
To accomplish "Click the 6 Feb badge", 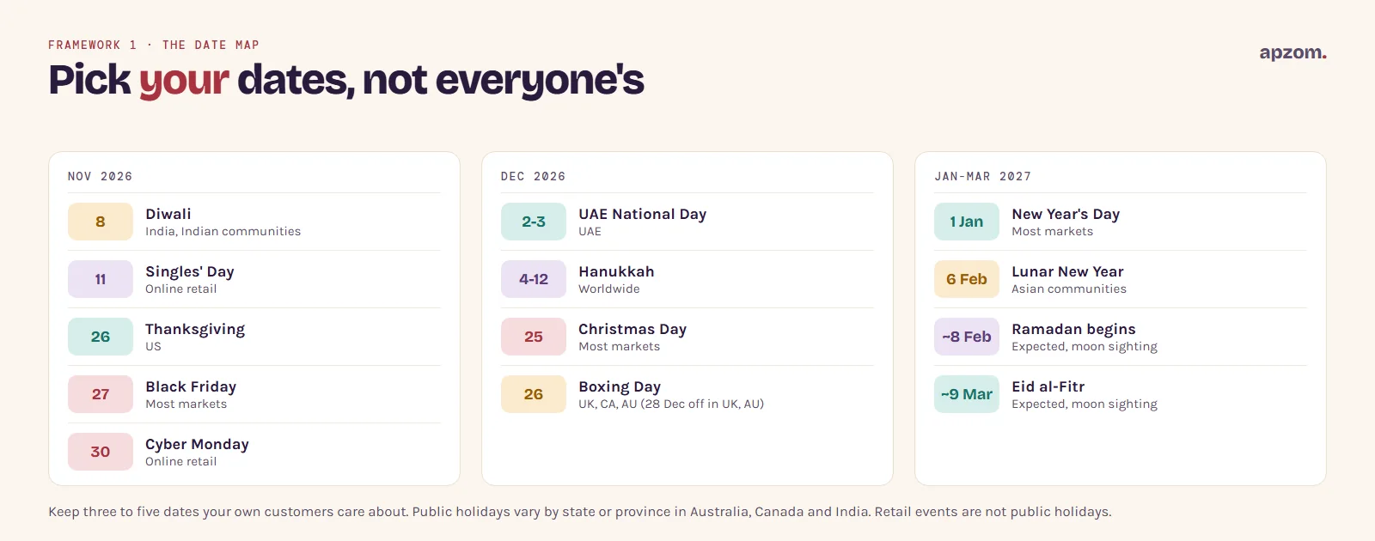I will pyautogui.click(x=967, y=279).
